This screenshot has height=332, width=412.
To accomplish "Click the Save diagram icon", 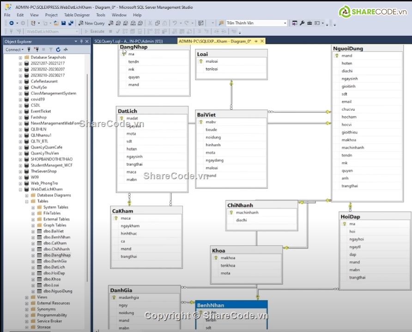I will tap(63, 23).
